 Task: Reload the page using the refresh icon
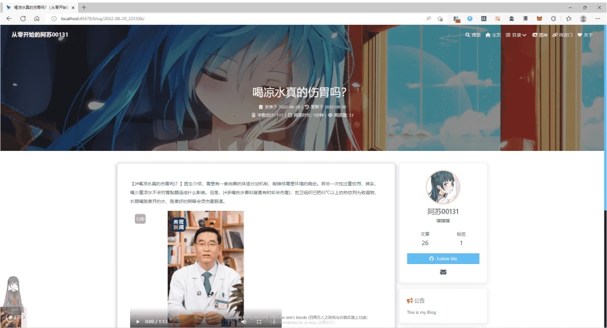point(23,19)
